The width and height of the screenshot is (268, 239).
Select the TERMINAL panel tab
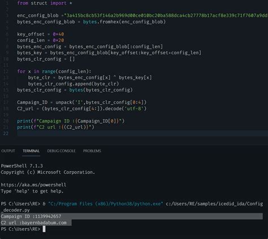click(31, 151)
